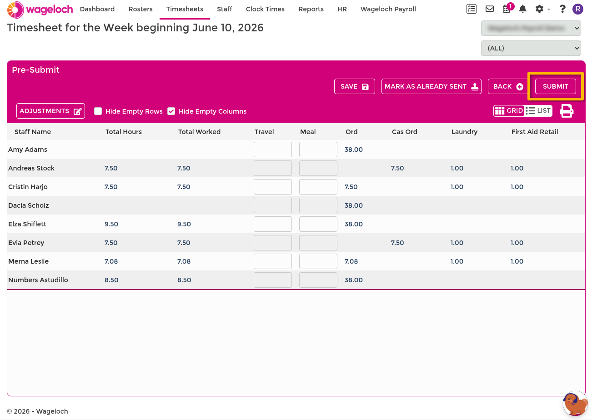Select staff name Cristin Harjo
This screenshot has height=420, width=592.
click(28, 187)
